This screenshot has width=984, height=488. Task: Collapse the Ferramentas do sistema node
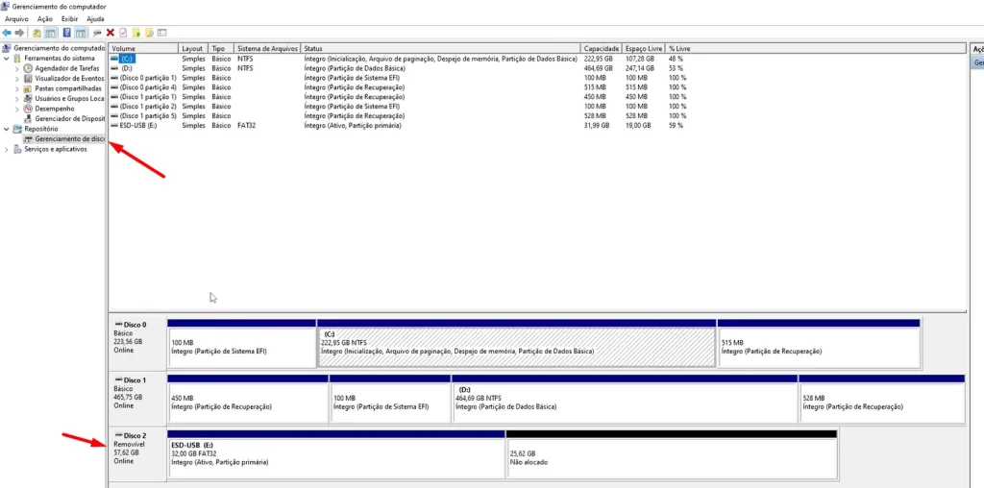7,59
